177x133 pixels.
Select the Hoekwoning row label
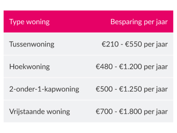click(x=30, y=67)
